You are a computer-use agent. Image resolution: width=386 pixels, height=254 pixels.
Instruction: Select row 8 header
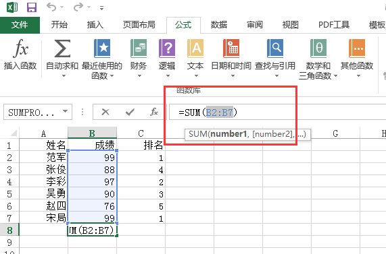9,230
